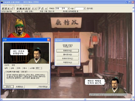Click the greyed diamond-shaped fourth toolbar icon
The width and height of the screenshot is (135, 101).
click(11, 8)
